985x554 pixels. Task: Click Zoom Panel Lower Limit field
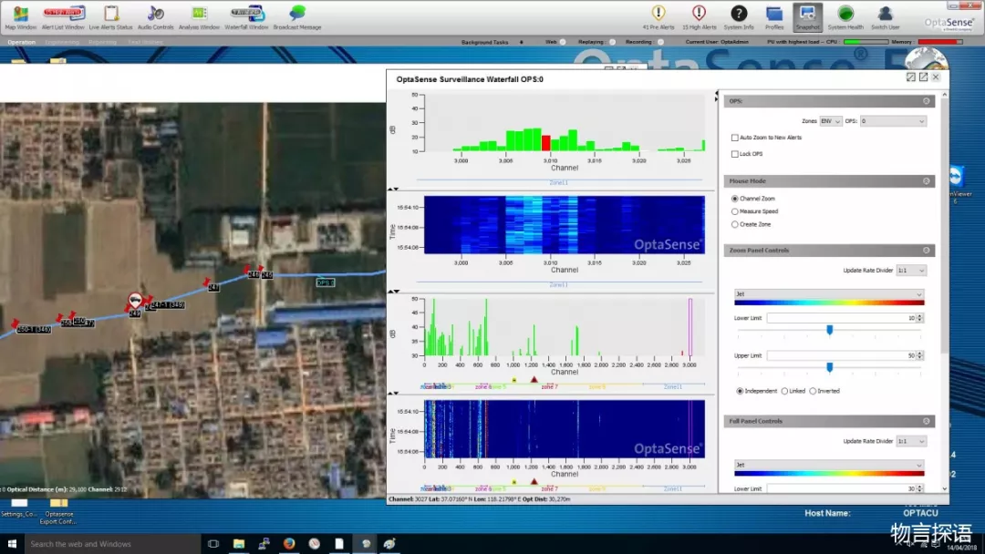(x=841, y=318)
